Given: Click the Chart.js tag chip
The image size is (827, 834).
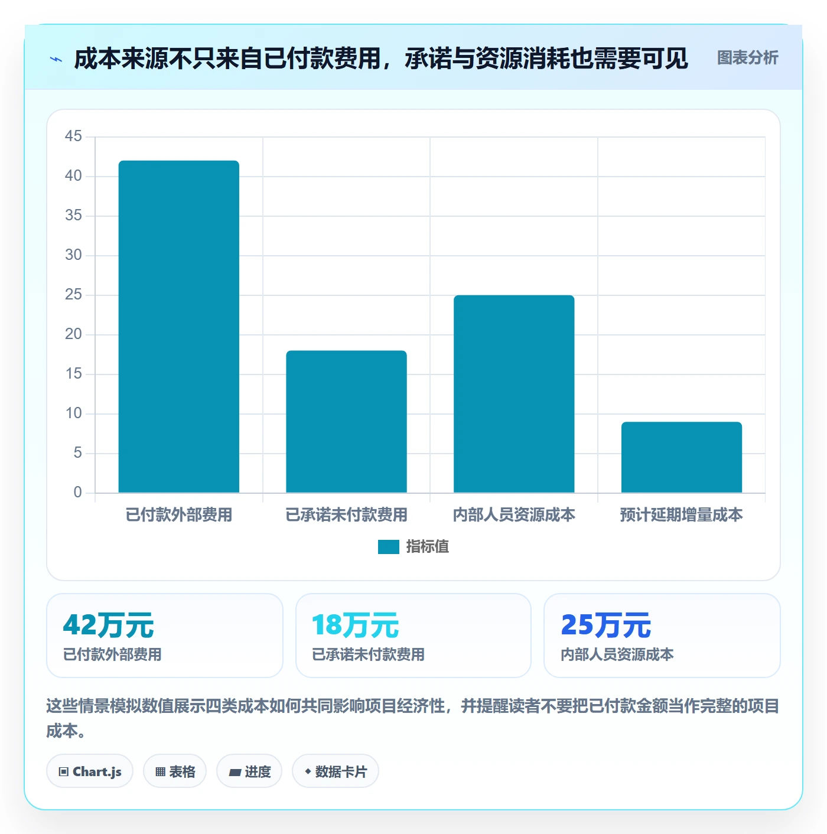Looking at the screenshot, I should click(x=90, y=771).
